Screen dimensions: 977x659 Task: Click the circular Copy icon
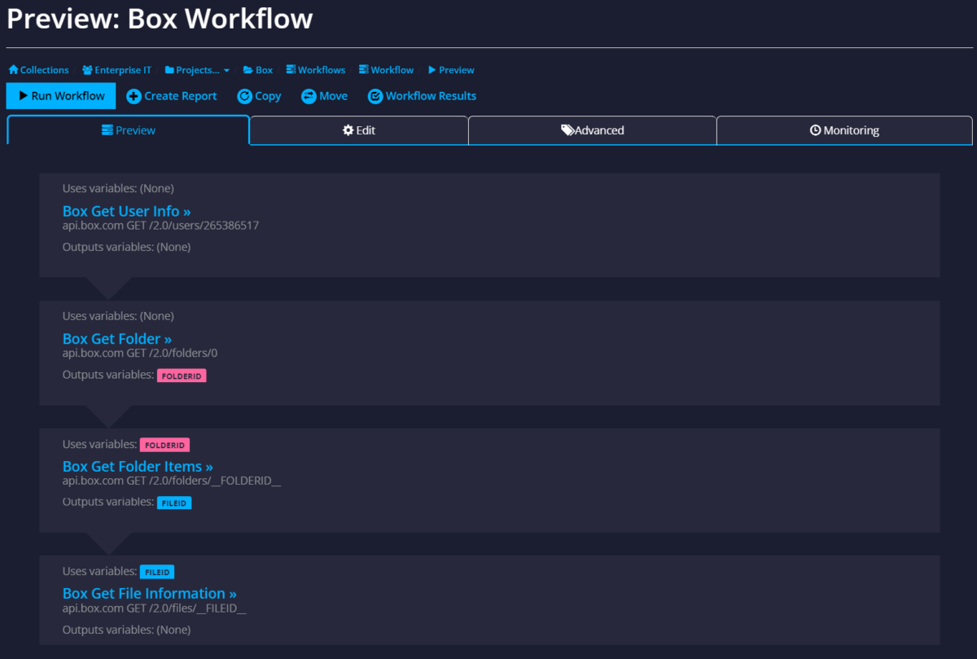click(244, 96)
